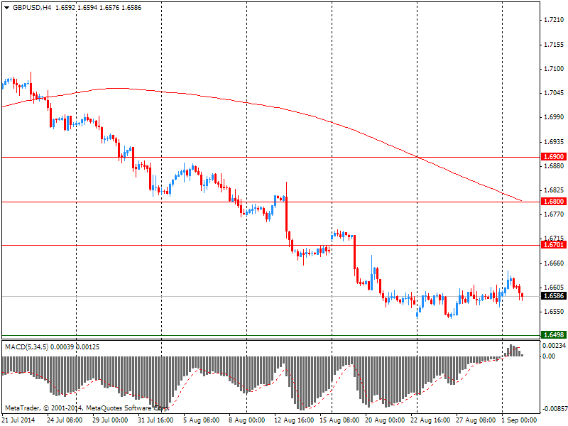This screenshot has width=568, height=426.
Task: Click the current price label 1.6586
Action: [554, 296]
